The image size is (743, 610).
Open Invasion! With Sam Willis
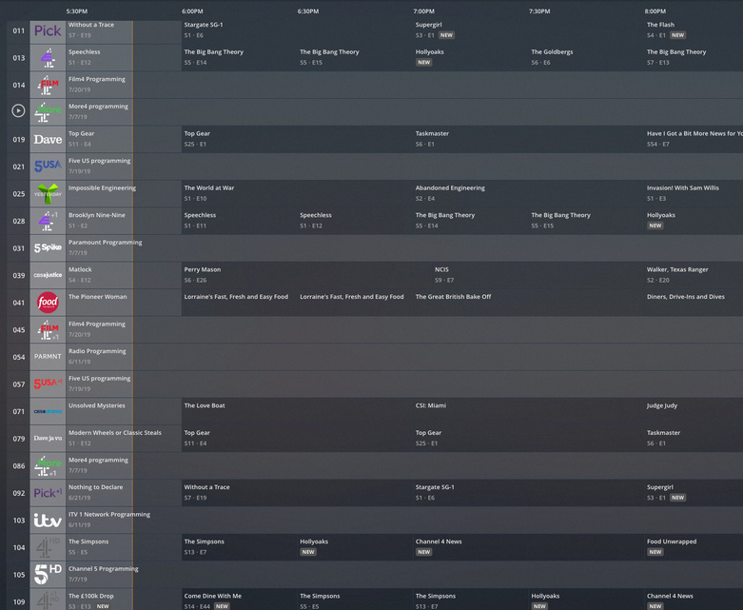tap(694, 194)
